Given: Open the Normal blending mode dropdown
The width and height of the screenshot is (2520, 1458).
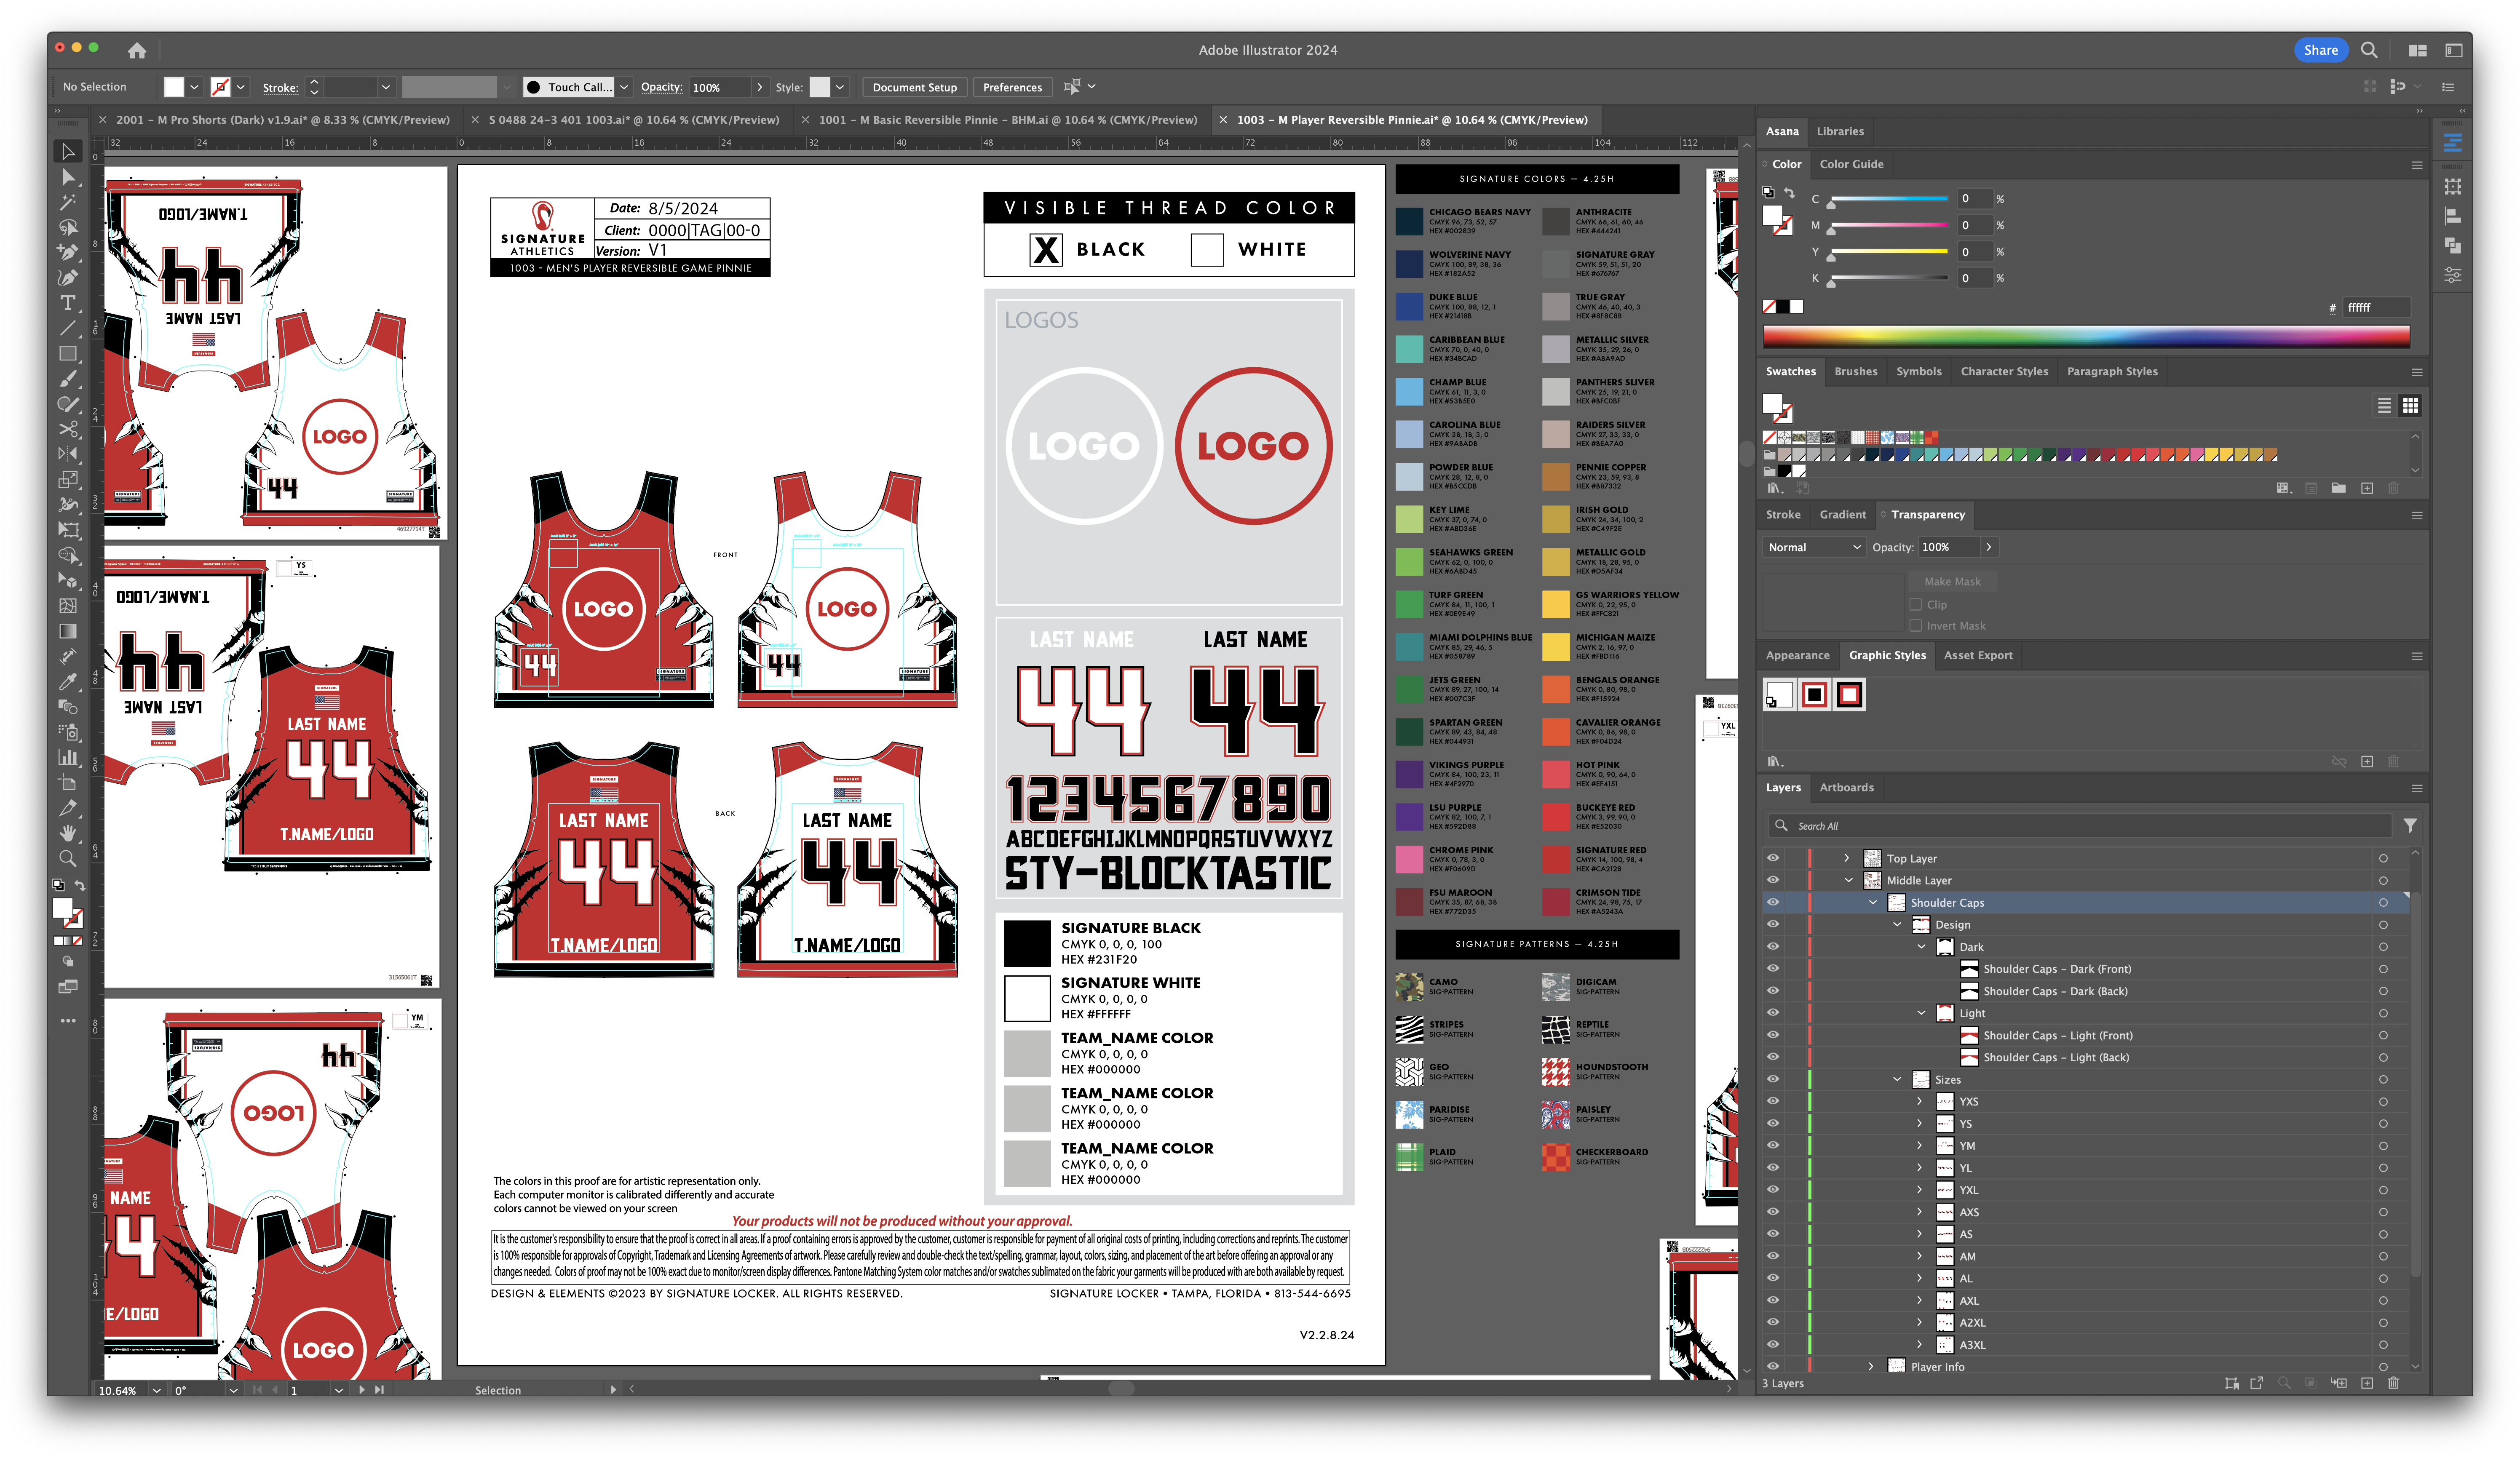Looking at the screenshot, I should point(1814,547).
